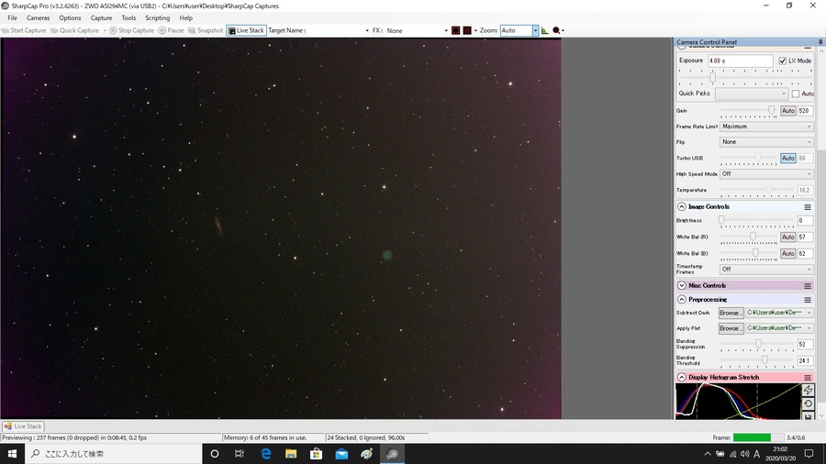Viewport: 826px width, 464px height.
Task: Open Edge browser from the taskbar
Action: click(x=266, y=454)
